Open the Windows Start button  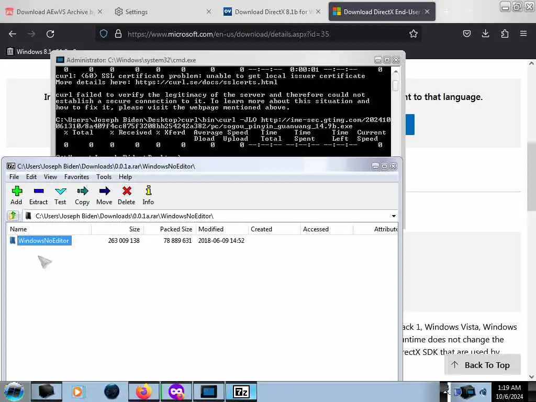(14, 392)
